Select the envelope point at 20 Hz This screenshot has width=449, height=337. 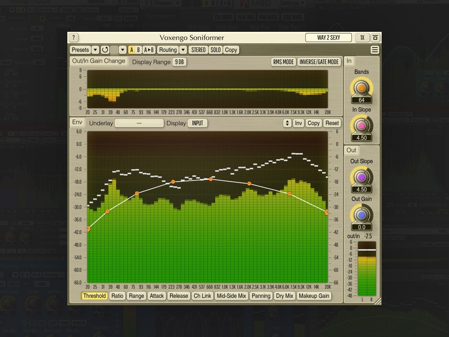[x=88, y=229]
